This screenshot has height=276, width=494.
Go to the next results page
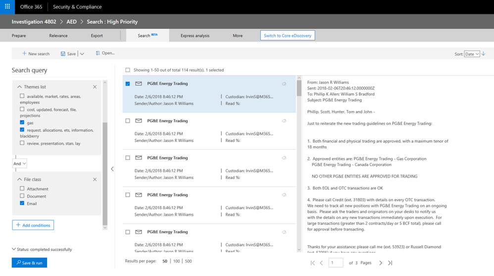click(381, 263)
